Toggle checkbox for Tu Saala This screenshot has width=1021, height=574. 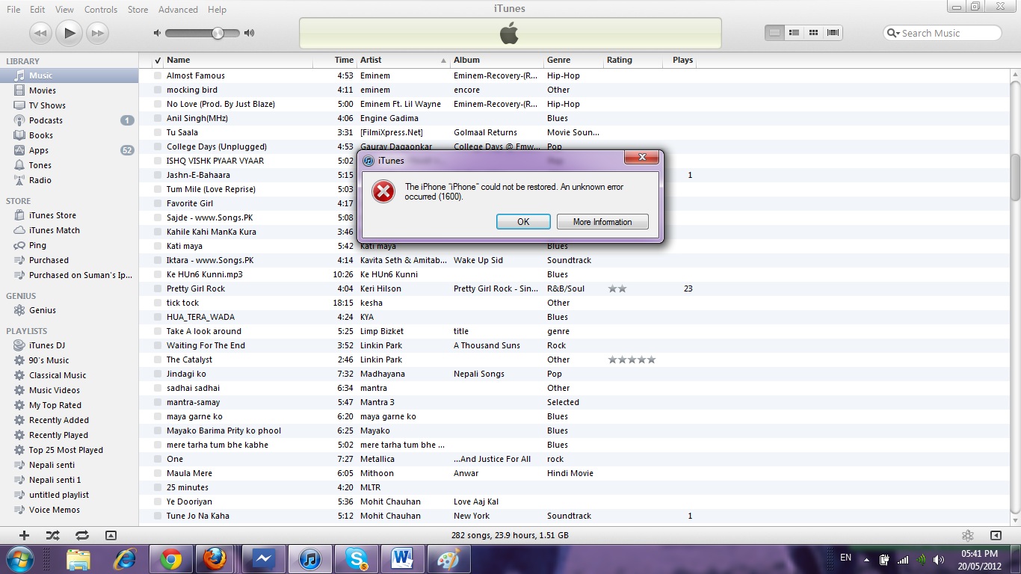158,132
